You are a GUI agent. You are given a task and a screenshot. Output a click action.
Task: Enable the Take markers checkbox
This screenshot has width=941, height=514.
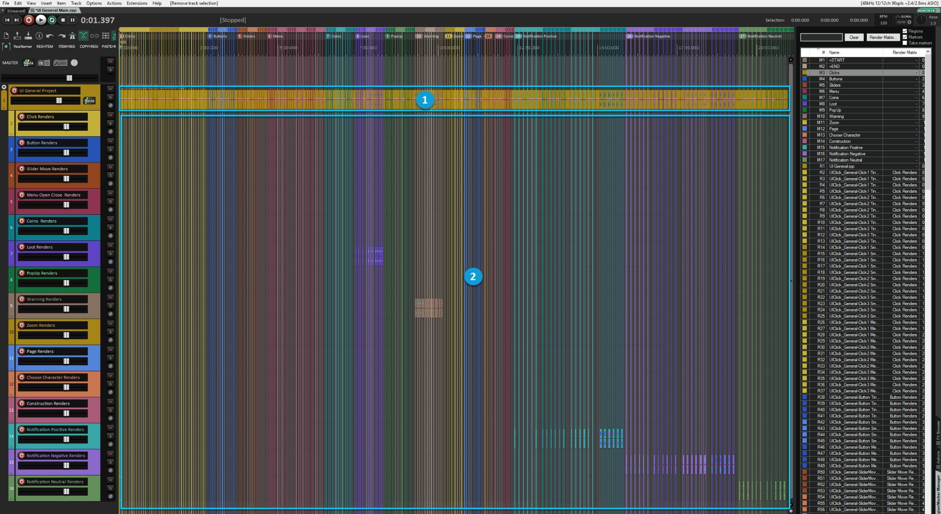click(905, 43)
